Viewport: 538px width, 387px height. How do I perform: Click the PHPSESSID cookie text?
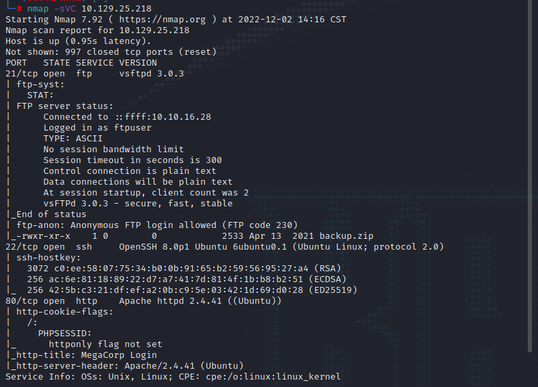(x=64, y=334)
